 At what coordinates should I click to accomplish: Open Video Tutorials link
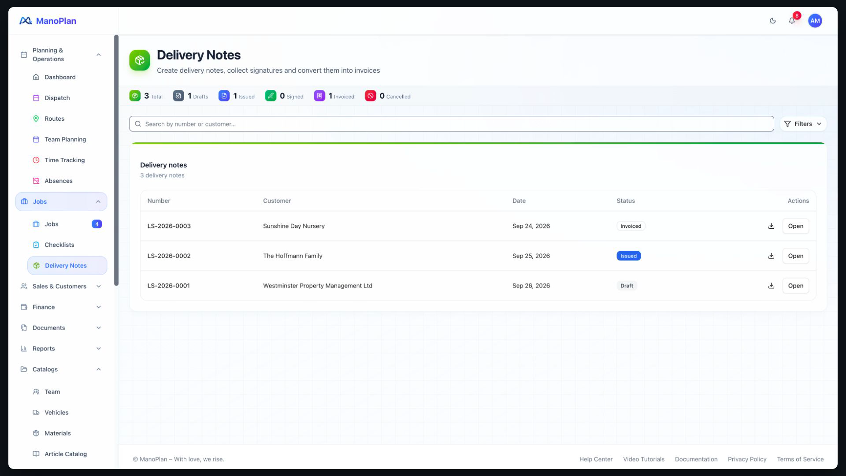pos(643,459)
